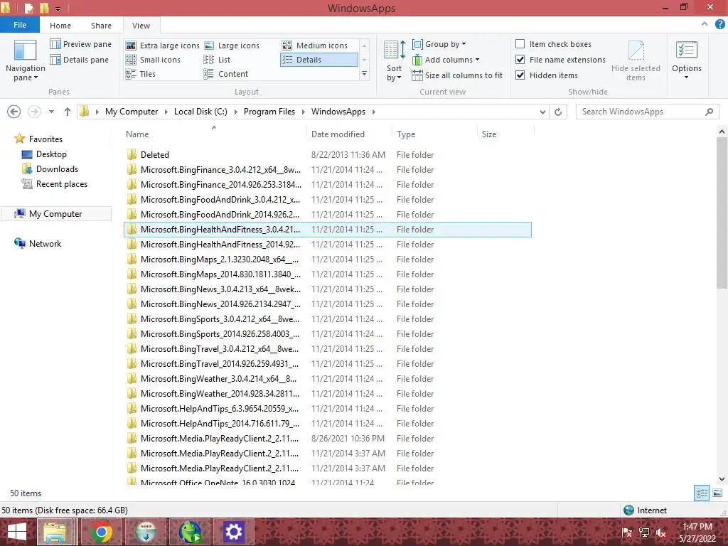
Task: Open the recent locations dropdown arrow
Action: [51, 112]
